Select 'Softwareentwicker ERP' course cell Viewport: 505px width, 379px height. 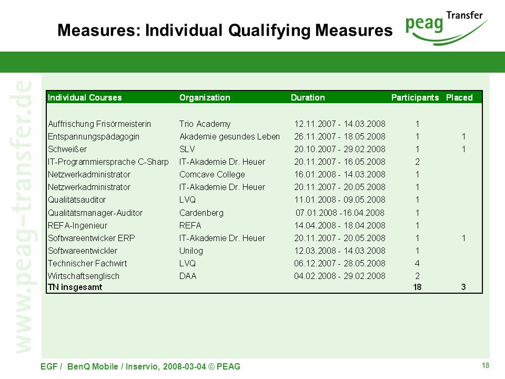91,238
